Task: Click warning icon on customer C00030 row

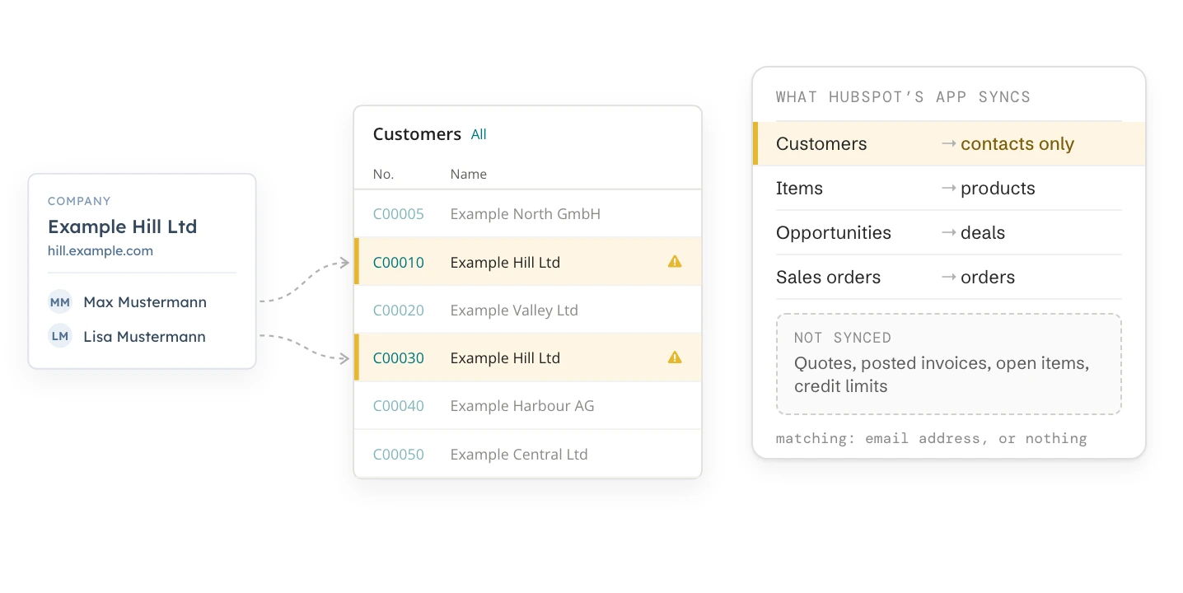Action: pyautogui.click(x=675, y=357)
